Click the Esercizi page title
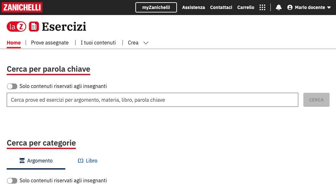The image size is (336, 190). [64, 27]
